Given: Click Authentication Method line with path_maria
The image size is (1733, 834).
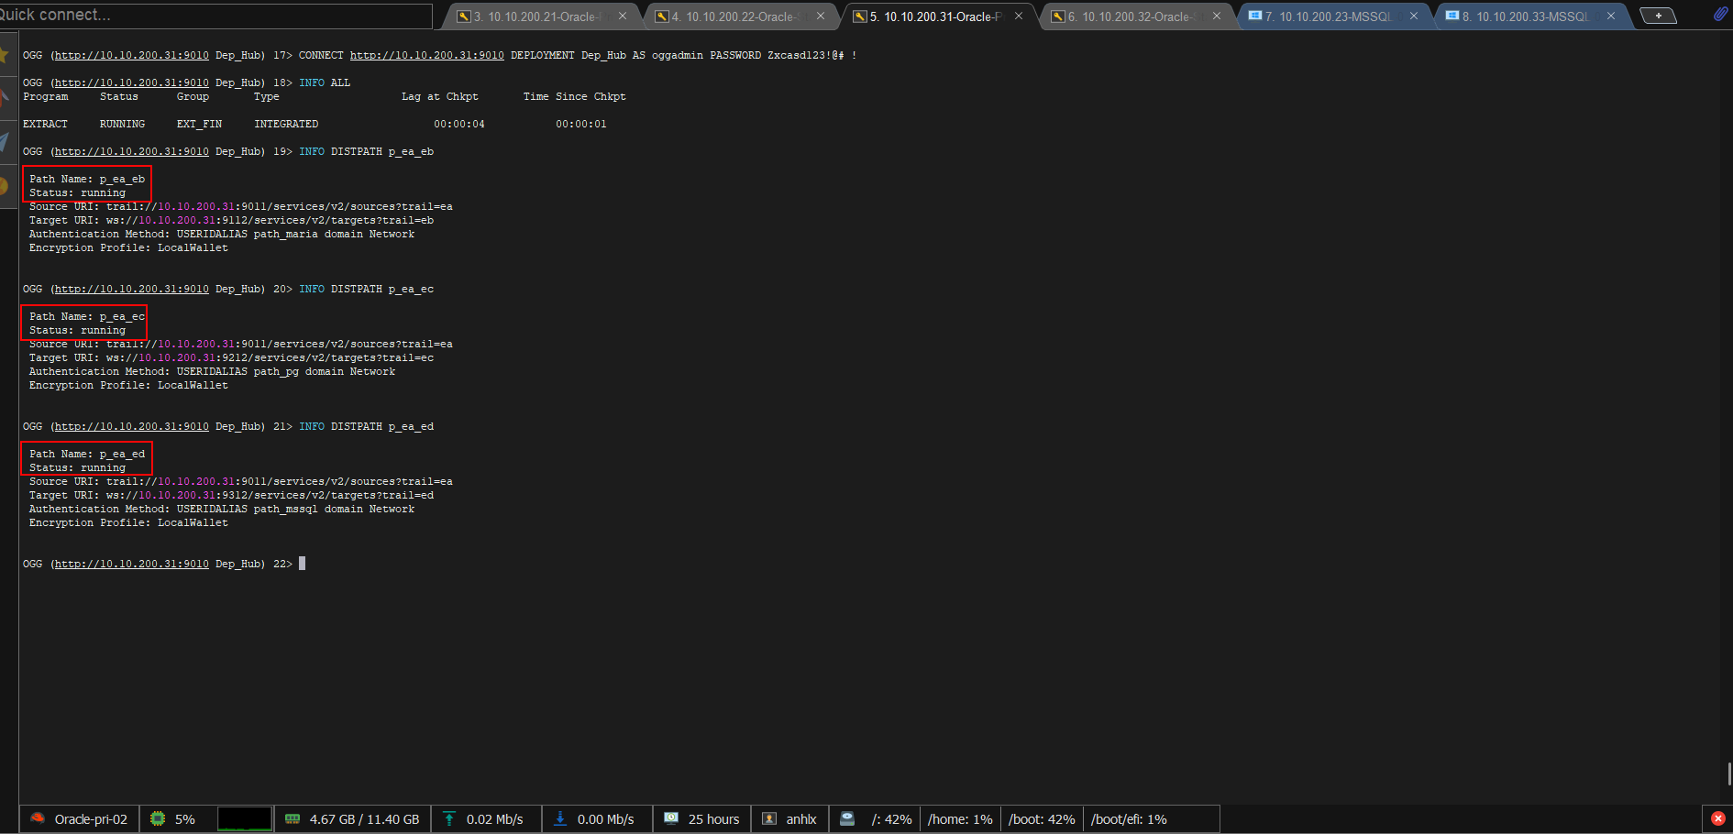Looking at the screenshot, I should (x=222, y=234).
